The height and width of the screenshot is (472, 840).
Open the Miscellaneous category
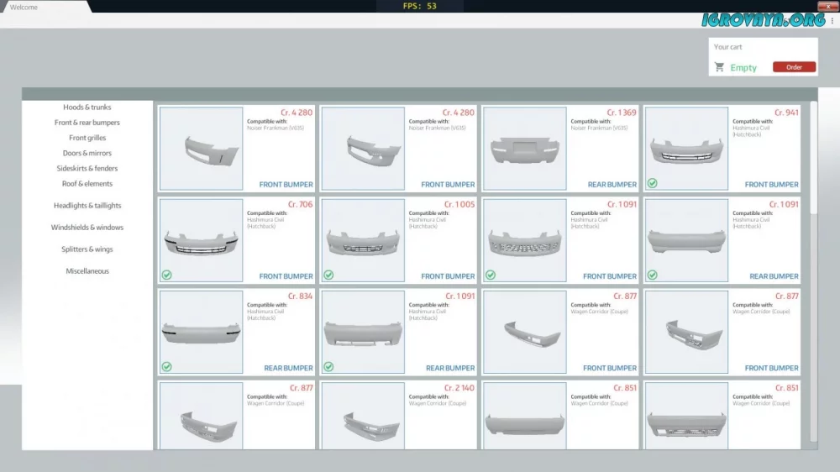[87, 271]
